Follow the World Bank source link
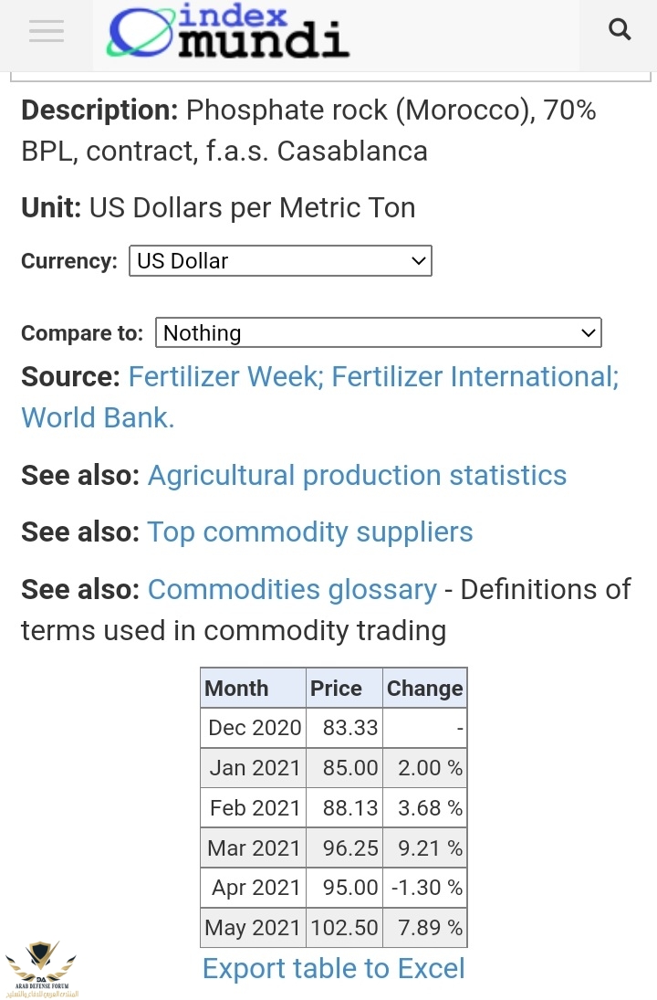 click(98, 417)
